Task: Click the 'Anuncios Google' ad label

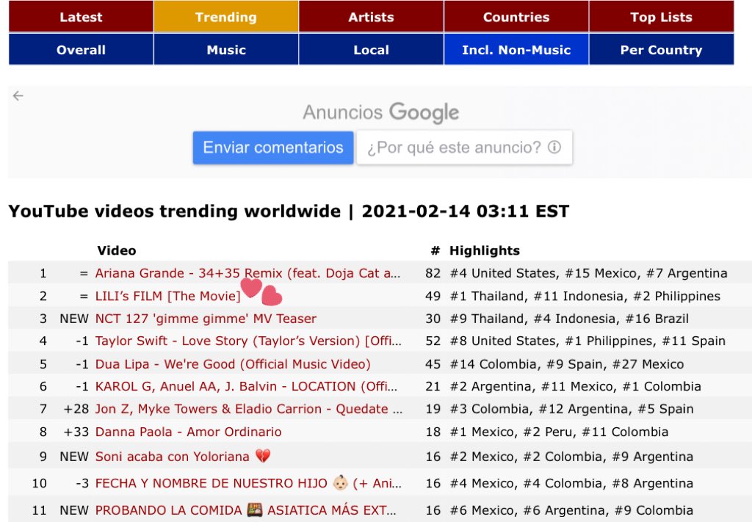Action: click(381, 112)
